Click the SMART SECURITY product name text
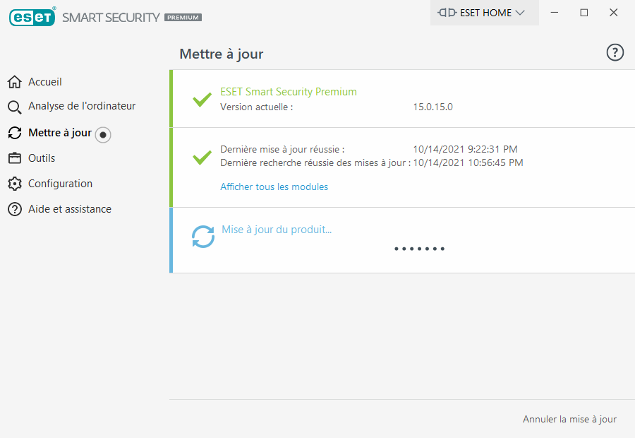Image resolution: width=635 pixels, height=438 pixels. click(111, 18)
